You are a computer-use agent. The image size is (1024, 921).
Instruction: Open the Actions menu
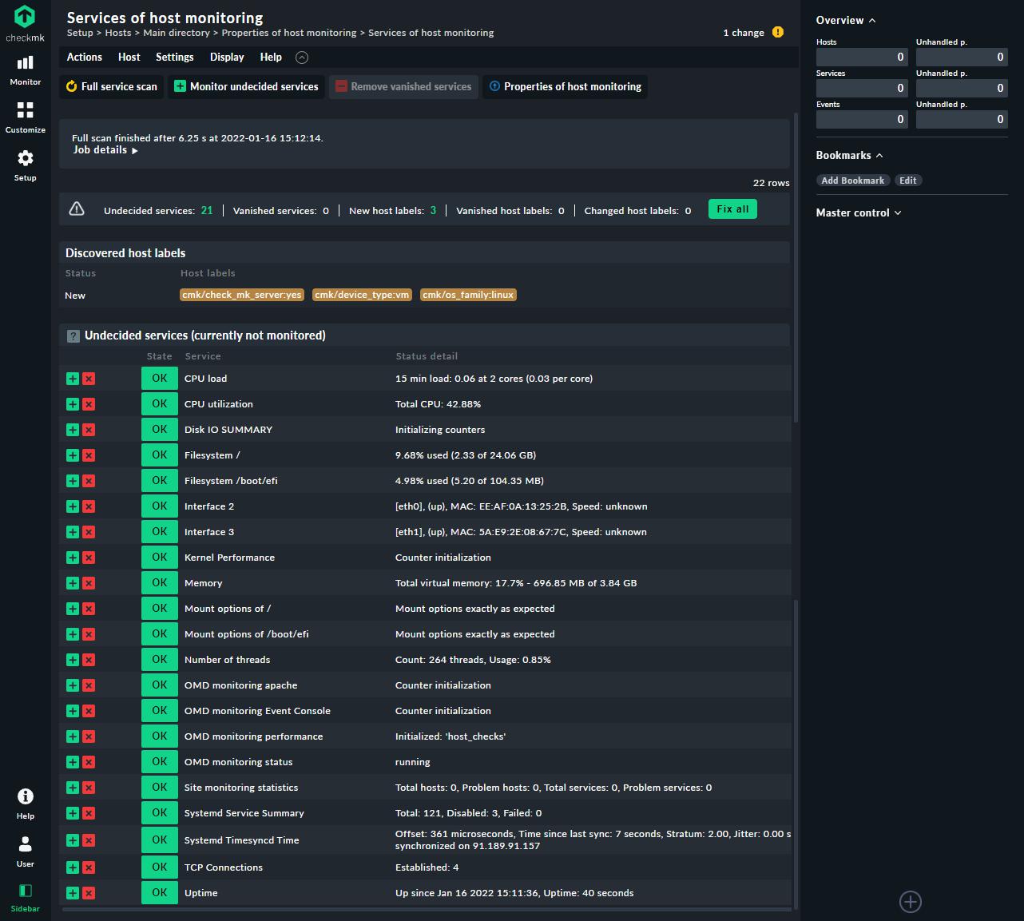[x=84, y=57]
